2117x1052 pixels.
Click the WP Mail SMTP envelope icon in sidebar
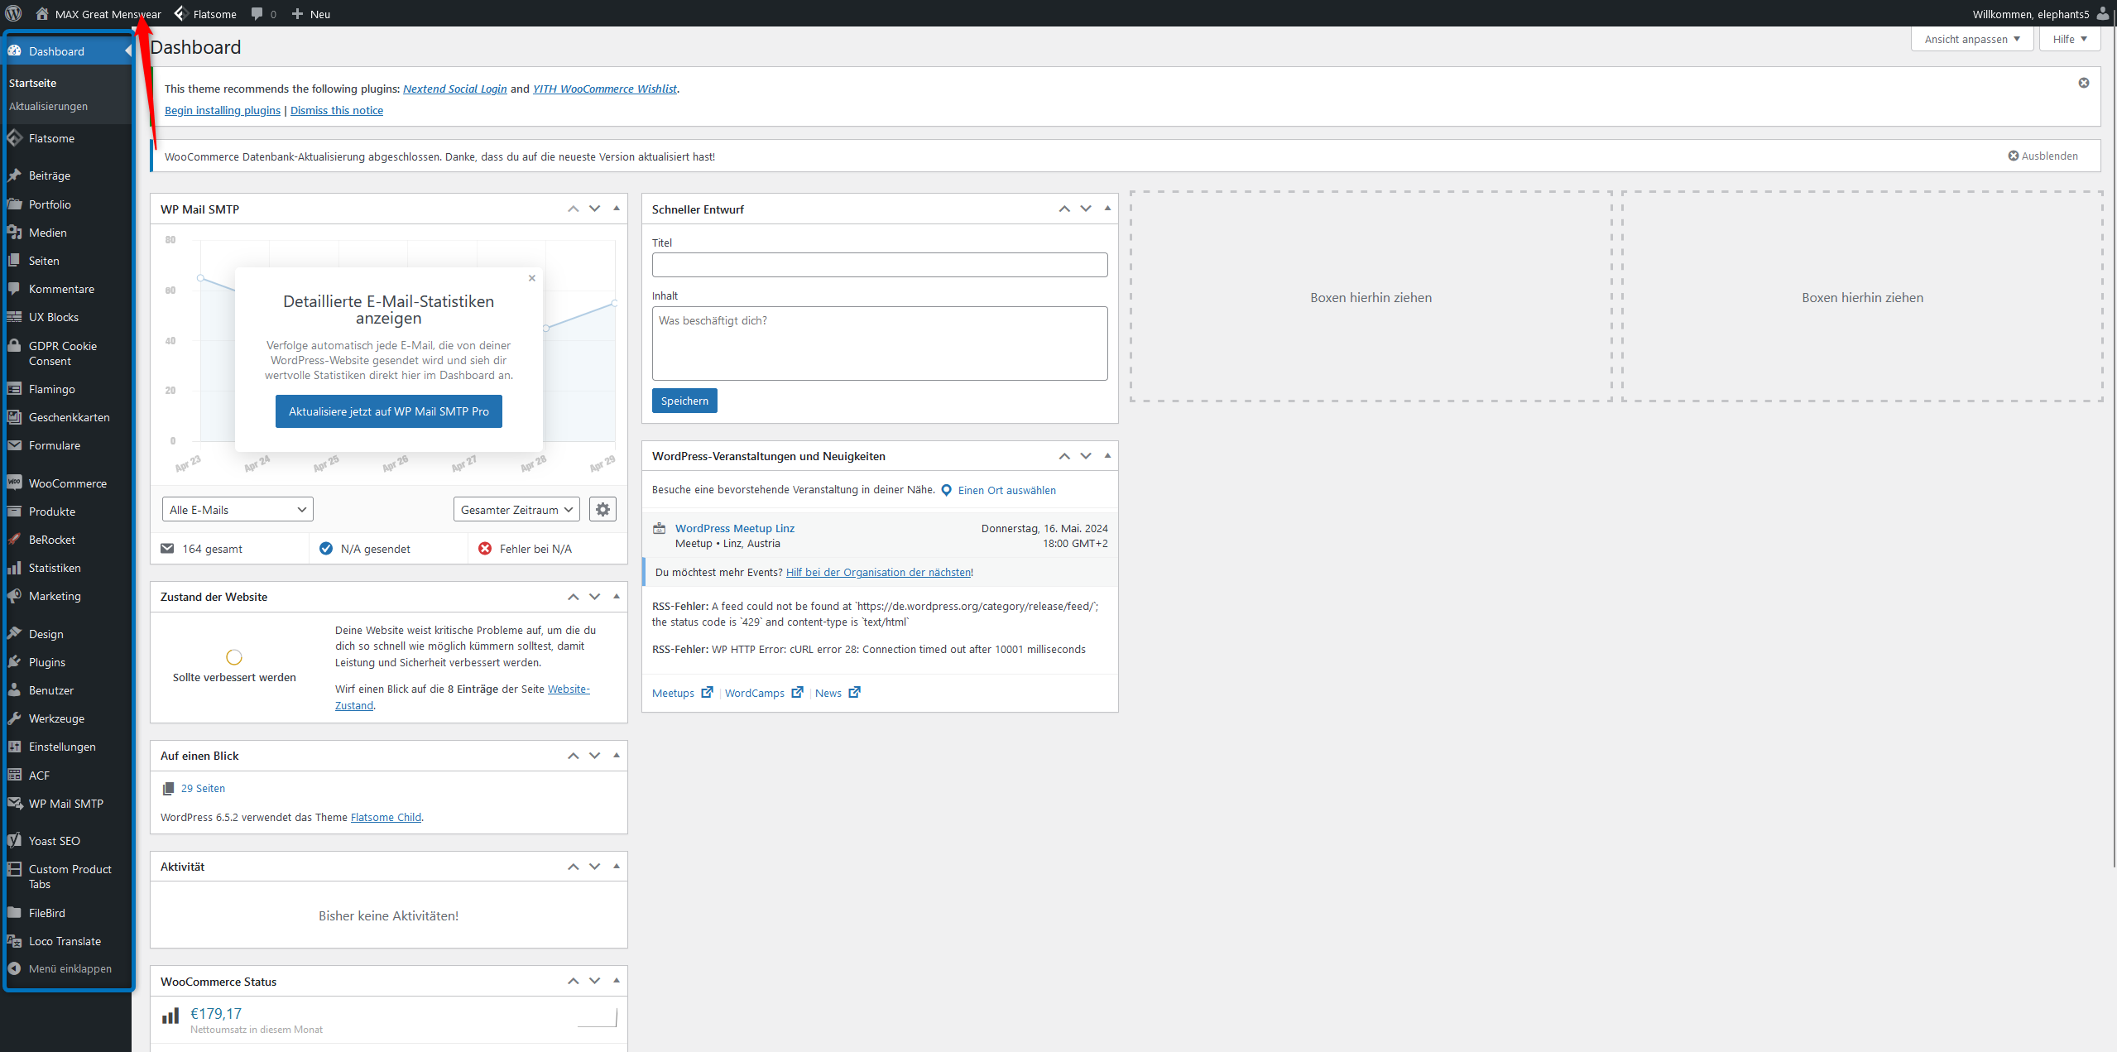point(14,804)
